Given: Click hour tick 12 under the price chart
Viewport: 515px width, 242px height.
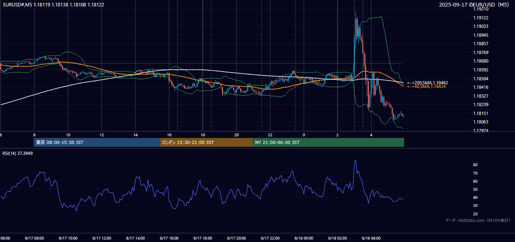Looking at the screenshot, I should (x=102, y=135).
